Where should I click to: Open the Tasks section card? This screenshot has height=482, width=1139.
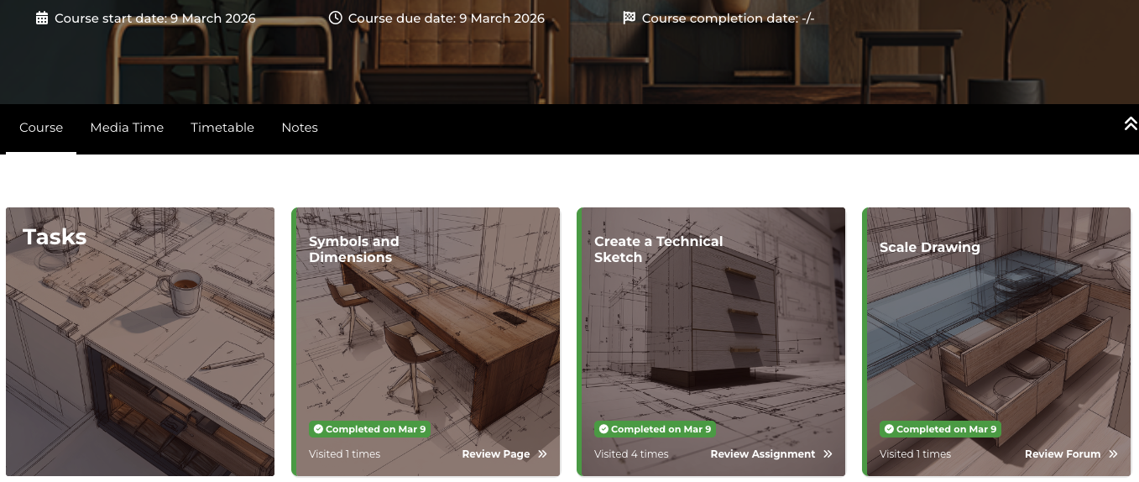(140, 341)
